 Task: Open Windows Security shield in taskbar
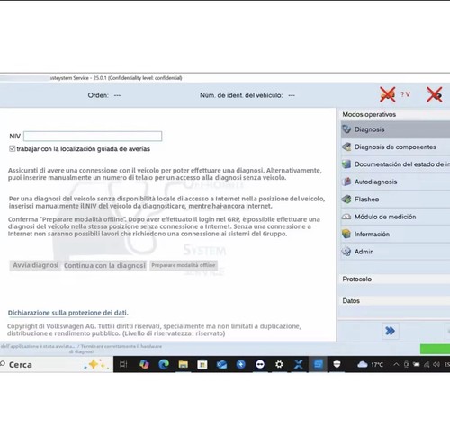click(x=337, y=364)
